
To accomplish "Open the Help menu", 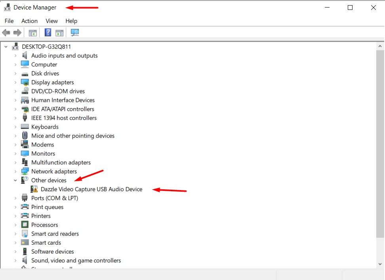I will click(x=71, y=21).
